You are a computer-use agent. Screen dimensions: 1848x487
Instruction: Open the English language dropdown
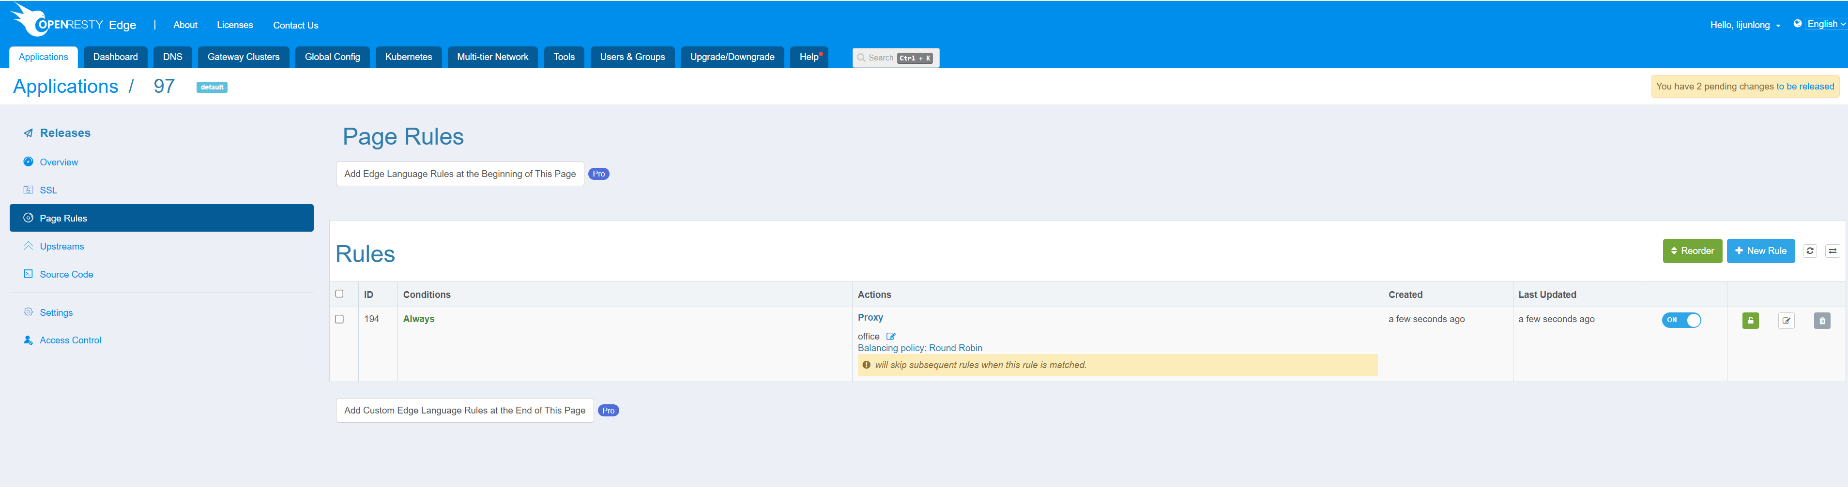click(1826, 24)
